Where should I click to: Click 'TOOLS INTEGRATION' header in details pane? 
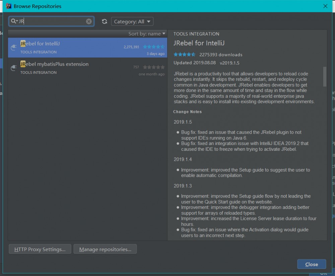196,34
